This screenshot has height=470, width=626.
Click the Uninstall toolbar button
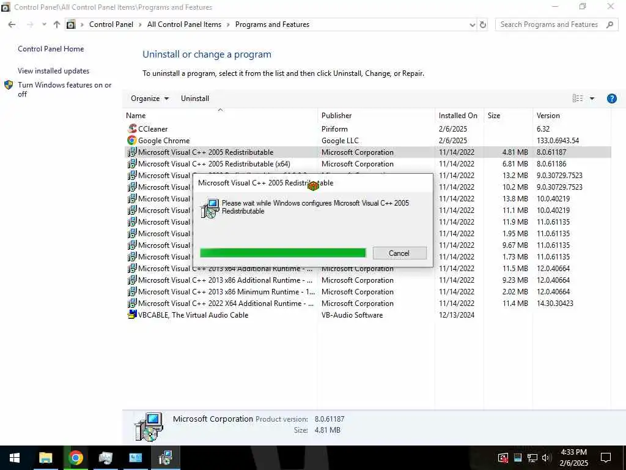[x=195, y=99]
